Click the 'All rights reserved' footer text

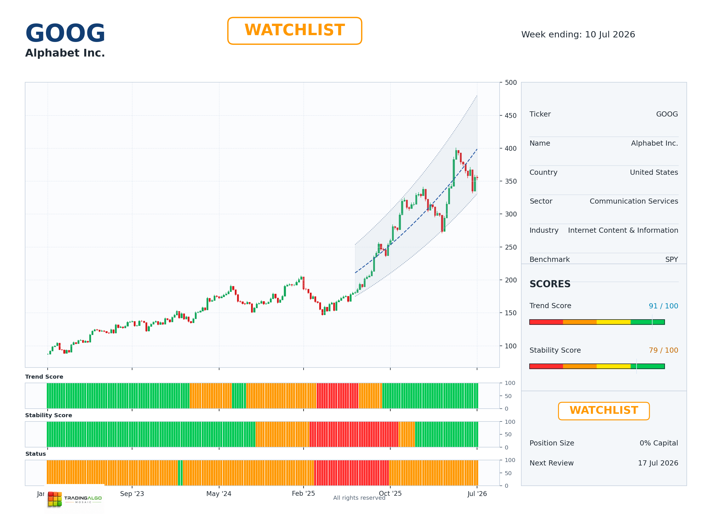pyautogui.click(x=359, y=498)
